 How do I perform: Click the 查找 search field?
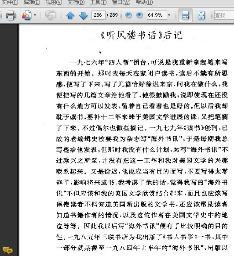click(x=224, y=15)
